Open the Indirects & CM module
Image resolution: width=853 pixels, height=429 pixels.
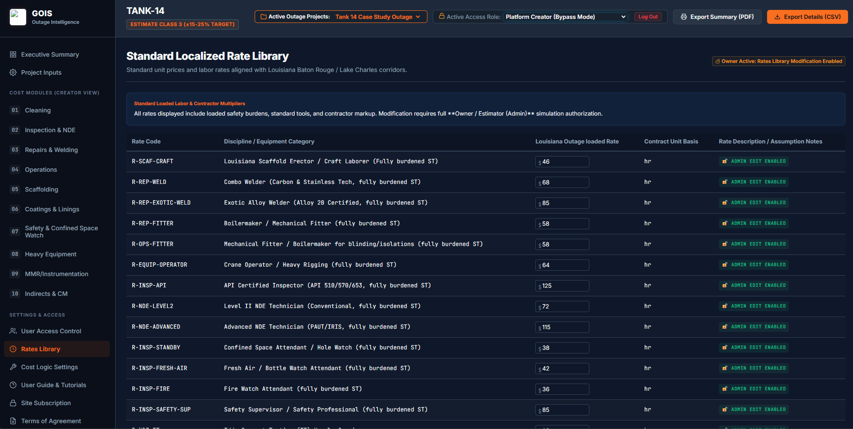coord(57,294)
